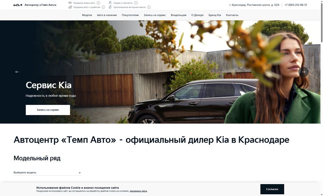Viewport: 323px width, 196px height.
Task: Click Продажа новых авто link
Action: [x=84, y=3]
